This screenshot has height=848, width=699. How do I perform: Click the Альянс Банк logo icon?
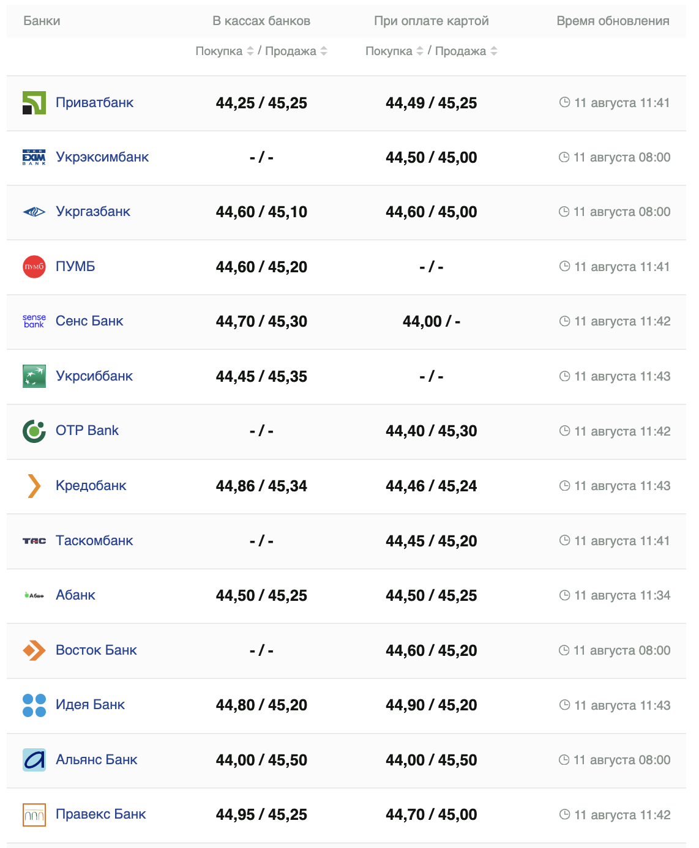[34, 760]
